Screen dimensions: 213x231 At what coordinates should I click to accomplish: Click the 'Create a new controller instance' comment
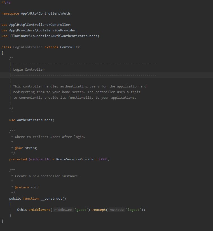point(47,176)
